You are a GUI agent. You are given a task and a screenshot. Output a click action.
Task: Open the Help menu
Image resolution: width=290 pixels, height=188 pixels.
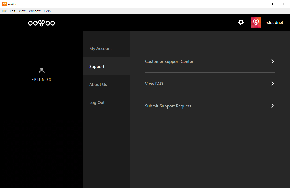(47, 11)
